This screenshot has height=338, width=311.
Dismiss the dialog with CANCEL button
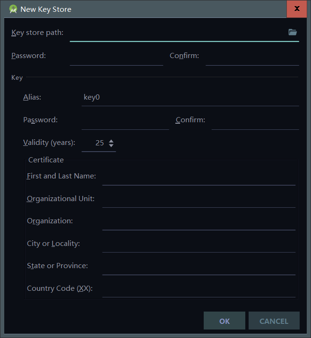point(274,321)
